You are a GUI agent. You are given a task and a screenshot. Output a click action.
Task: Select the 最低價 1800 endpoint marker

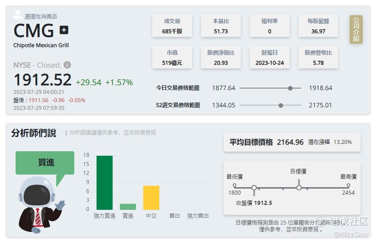pos(234,186)
